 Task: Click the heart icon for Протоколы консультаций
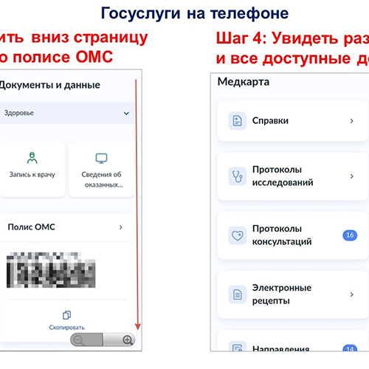point(238,235)
